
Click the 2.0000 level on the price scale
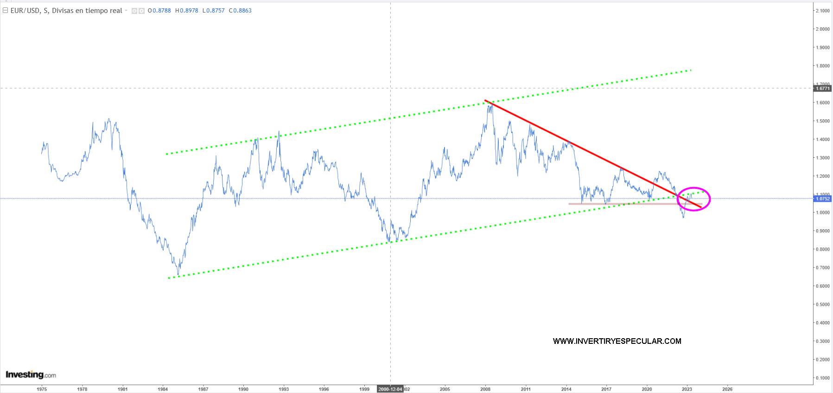click(x=823, y=29)
